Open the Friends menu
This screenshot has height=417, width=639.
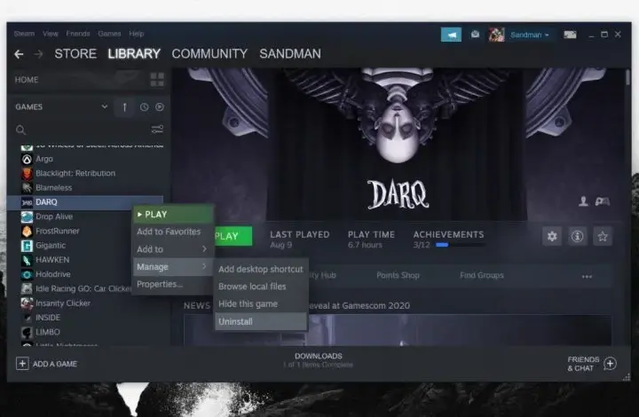click(78, 34)
